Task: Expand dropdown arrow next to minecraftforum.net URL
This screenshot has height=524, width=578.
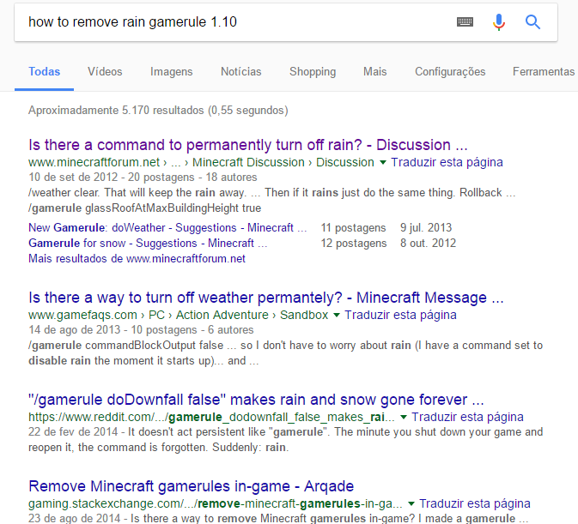Action: coord(383,162)
